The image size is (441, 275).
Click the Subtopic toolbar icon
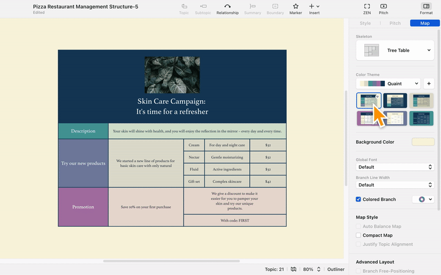pyautogui.click(x=203, y=6)
